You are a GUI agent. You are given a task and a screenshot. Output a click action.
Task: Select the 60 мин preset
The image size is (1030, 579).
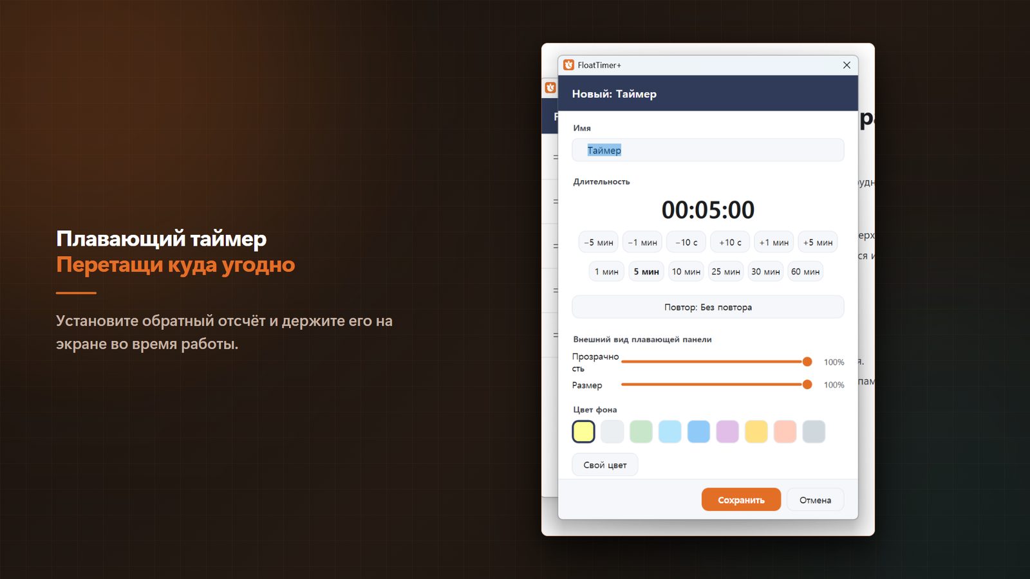pyautogui.click(x=805, y=271)
